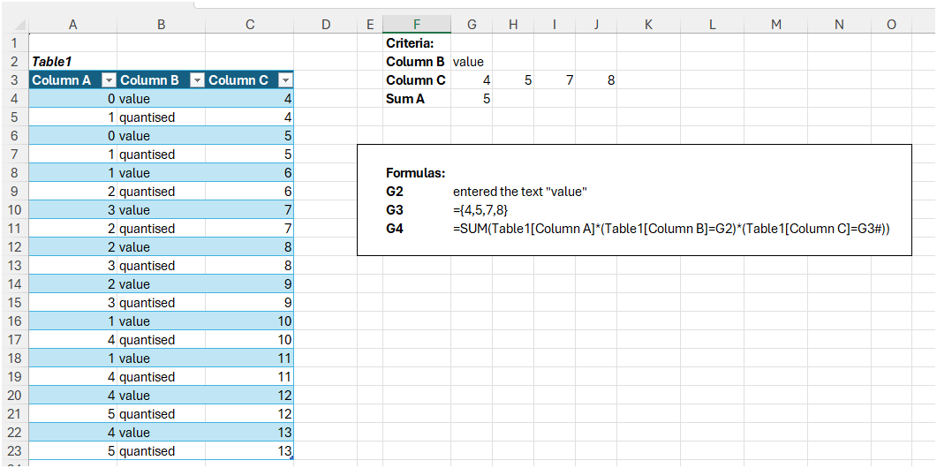Select Sum A result cell G4
Image resolution: width=937 pixels, height=468 pixels.
coord(472,99)
